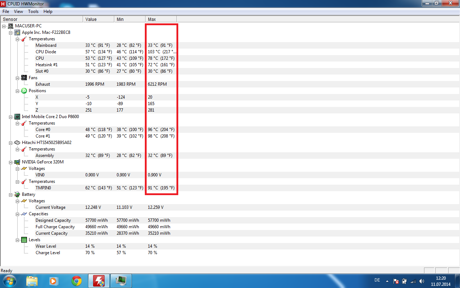The height and width of the screenshot is (288, 460).
Task: Click the Sensor column header
Action: (x=42, y=19)
